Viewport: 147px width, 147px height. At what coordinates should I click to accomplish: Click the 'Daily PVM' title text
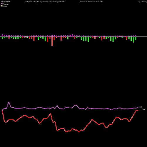(6, 2)
